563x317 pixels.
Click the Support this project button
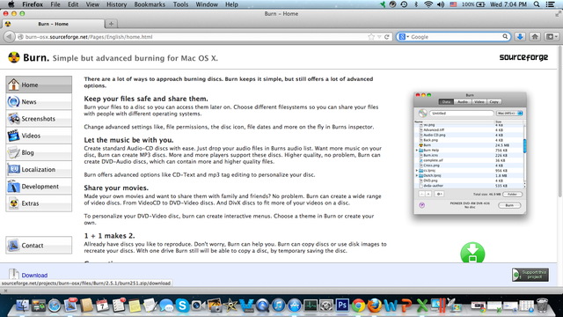click(530, 275)
